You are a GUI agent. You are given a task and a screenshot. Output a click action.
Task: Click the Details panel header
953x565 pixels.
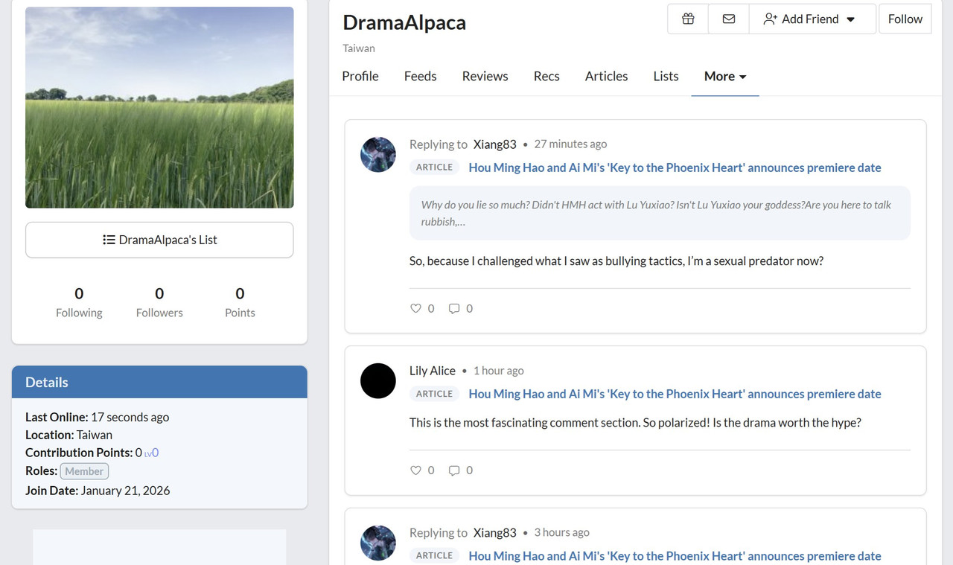[x=159, y=382]
